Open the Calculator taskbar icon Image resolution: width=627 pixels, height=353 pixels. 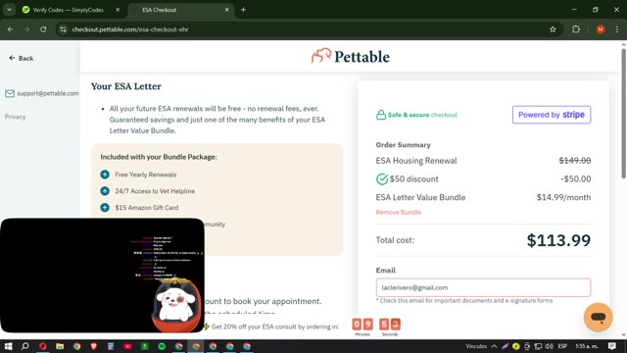click(x=111, y=346)
